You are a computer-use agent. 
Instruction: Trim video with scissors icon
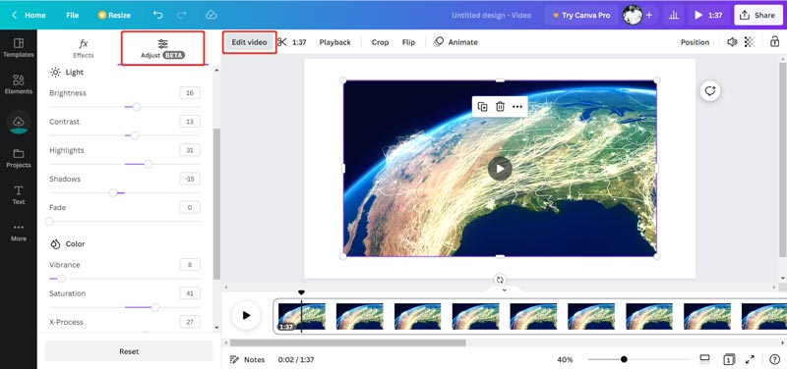tap(282, 42)
